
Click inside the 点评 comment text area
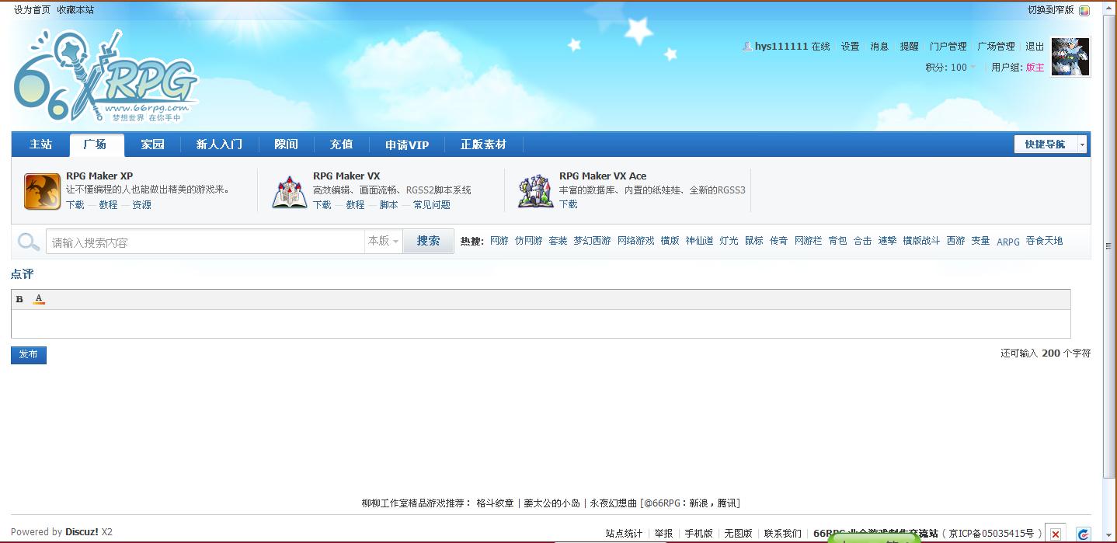pos(541,324)
